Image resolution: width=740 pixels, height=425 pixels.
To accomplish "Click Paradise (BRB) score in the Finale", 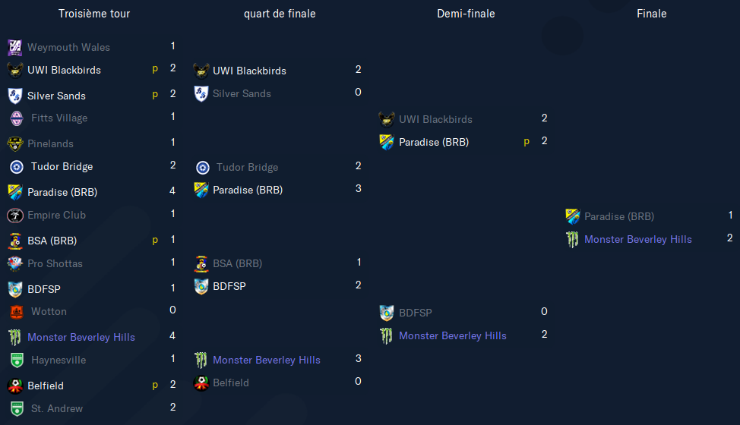I will coord(730,216).
